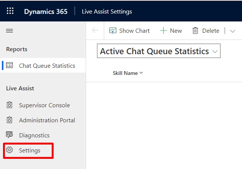Click the Supervisor Console clipboard icon
This screenshot has height=169, width=242.
coord(9,105)
